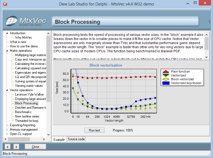This screenshot has height=158, width=213.
Task: Click tree panel scroll up arrow
Action: coord(49,33)
